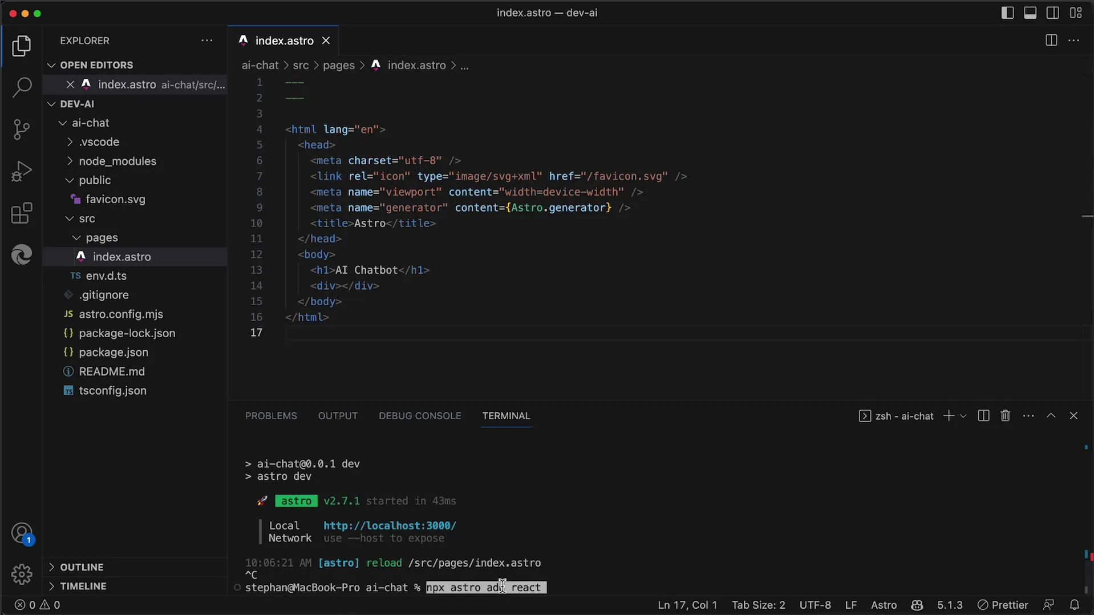The width and height of the screenshot is (1094, 615).
Task: Open Copilot status icon in status bar
Action: [x=917, y=605]
